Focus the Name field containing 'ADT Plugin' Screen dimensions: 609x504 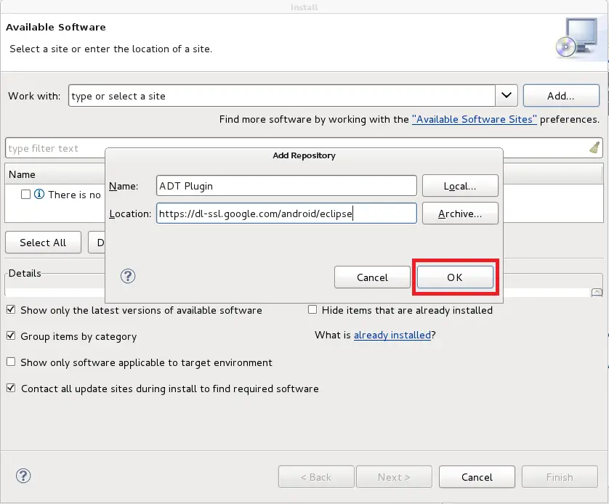point(286,186)
